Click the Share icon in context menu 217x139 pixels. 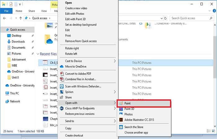(61, 97)
